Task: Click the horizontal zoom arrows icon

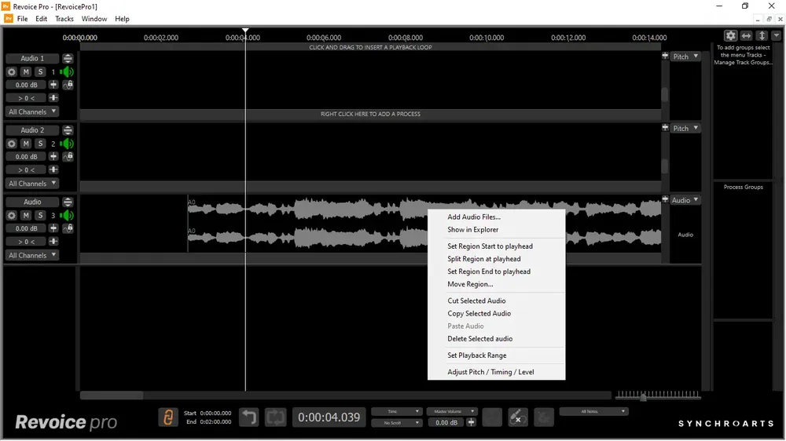Action: 747,35
